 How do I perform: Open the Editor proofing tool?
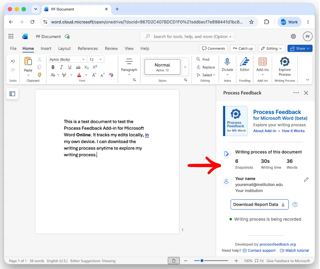(x=245, y=64)
